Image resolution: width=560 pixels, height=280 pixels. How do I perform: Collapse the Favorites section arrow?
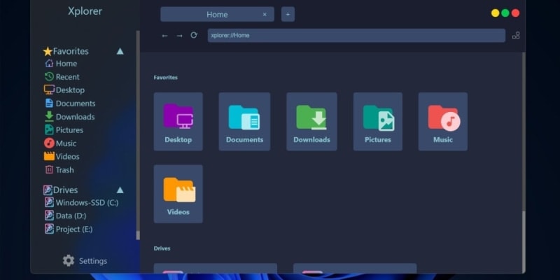coord(120,51)
